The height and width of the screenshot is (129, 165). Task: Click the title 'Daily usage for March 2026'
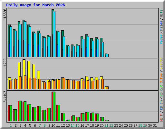click(35, 5)
